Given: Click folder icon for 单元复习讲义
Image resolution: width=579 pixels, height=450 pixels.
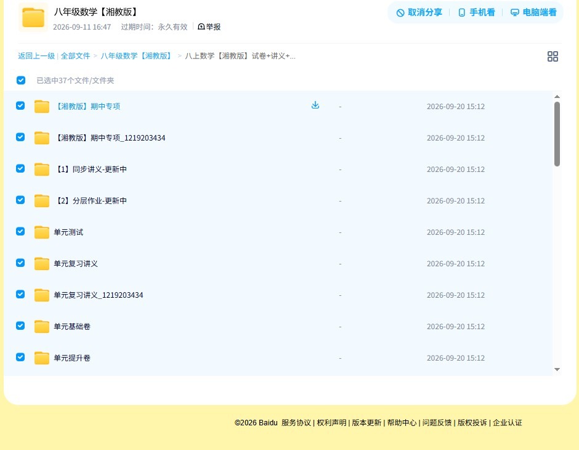Looking at the screenshot, I should click(x=42, y=263).
